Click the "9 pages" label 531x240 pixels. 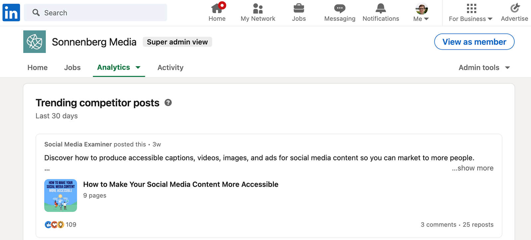pyautogui.click(x=95, y=196)
